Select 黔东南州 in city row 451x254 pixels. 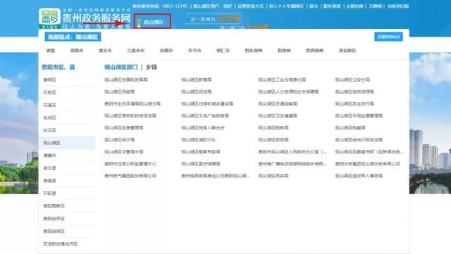pyautogui.click(x=254, y=51)
